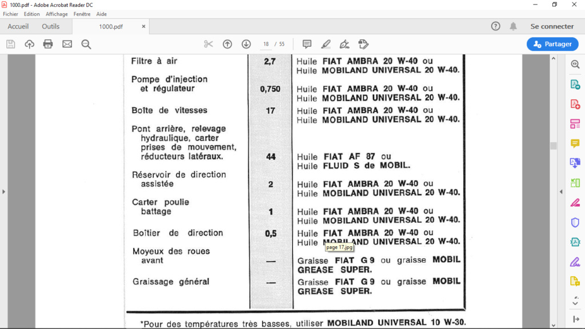Open the yellow Send for Signature sidebar tool
Screen dimensions: 585x329
coord(575,281)
